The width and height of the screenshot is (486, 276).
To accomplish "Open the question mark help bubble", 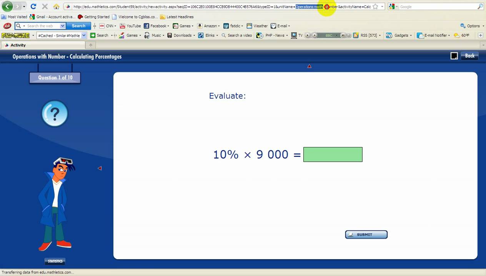I will pyautogui.click(x=55, y=113).
